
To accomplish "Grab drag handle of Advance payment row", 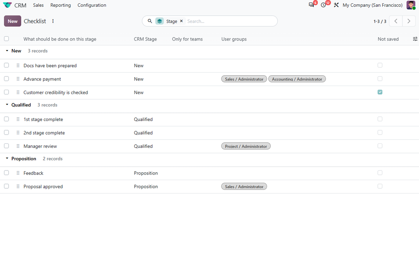I will (x=18, y=79).
